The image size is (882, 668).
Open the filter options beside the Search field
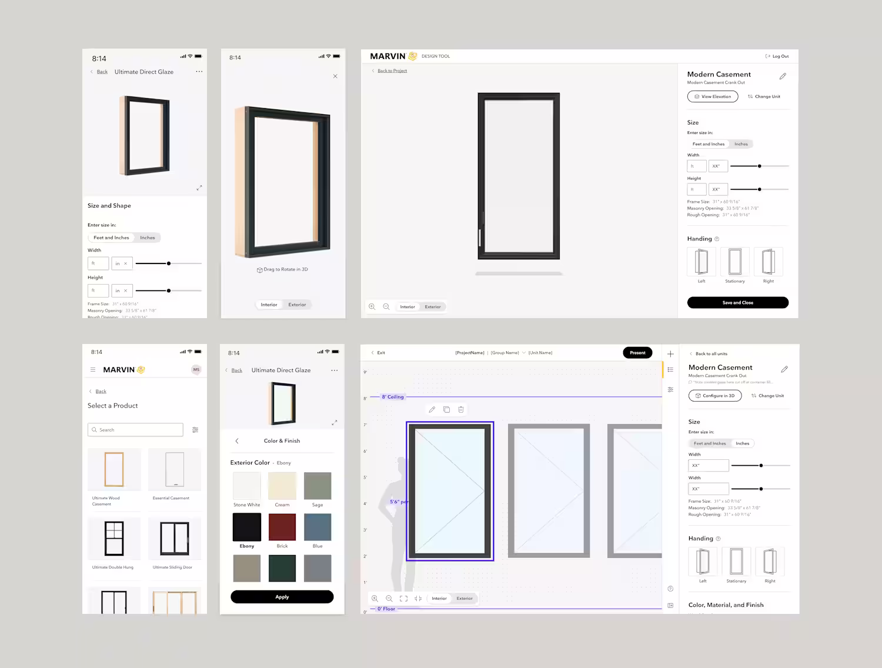[x=195, y=430]
